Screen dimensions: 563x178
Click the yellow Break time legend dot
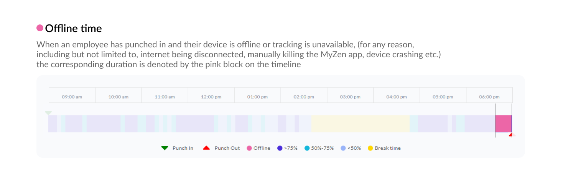[x=370, y=148]
